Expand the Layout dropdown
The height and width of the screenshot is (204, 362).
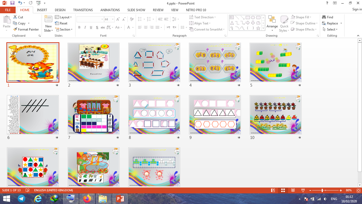63,17
